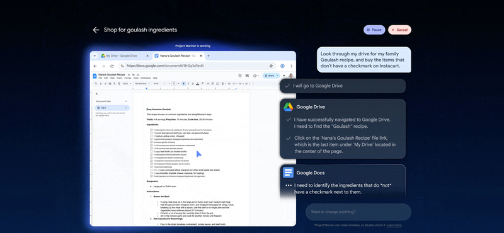Toggle Underline formatting

click(x=193, y=84)
